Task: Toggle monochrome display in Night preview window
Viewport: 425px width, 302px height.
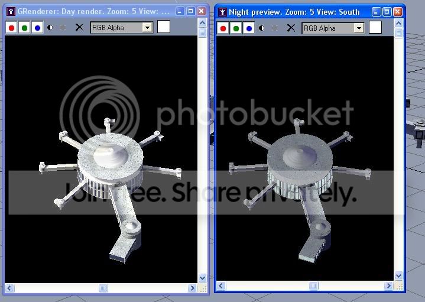Action: tap(274, 28)
